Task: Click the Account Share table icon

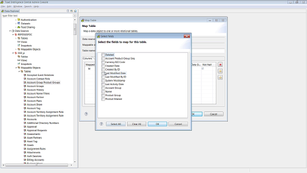Action: 25,105
